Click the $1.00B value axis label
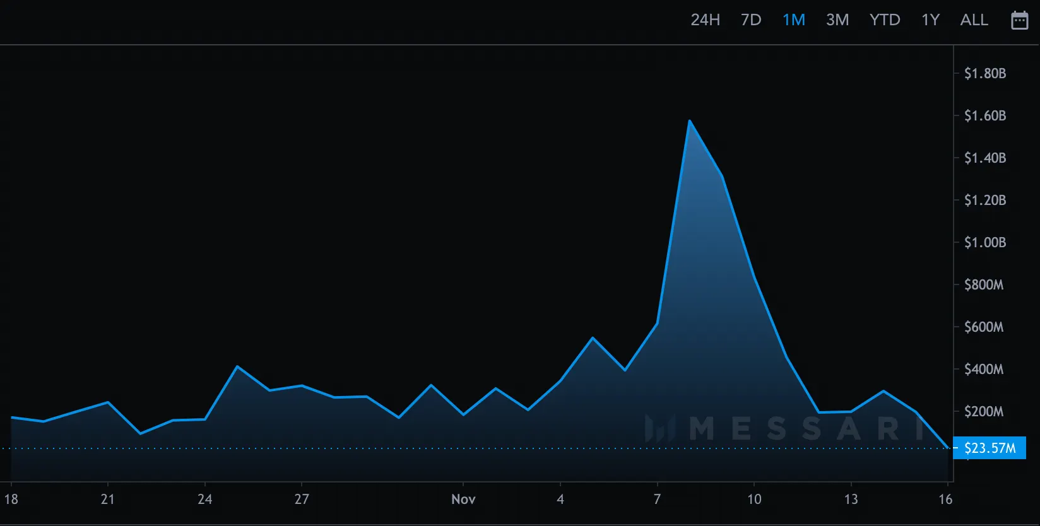 tap(984, 243)
